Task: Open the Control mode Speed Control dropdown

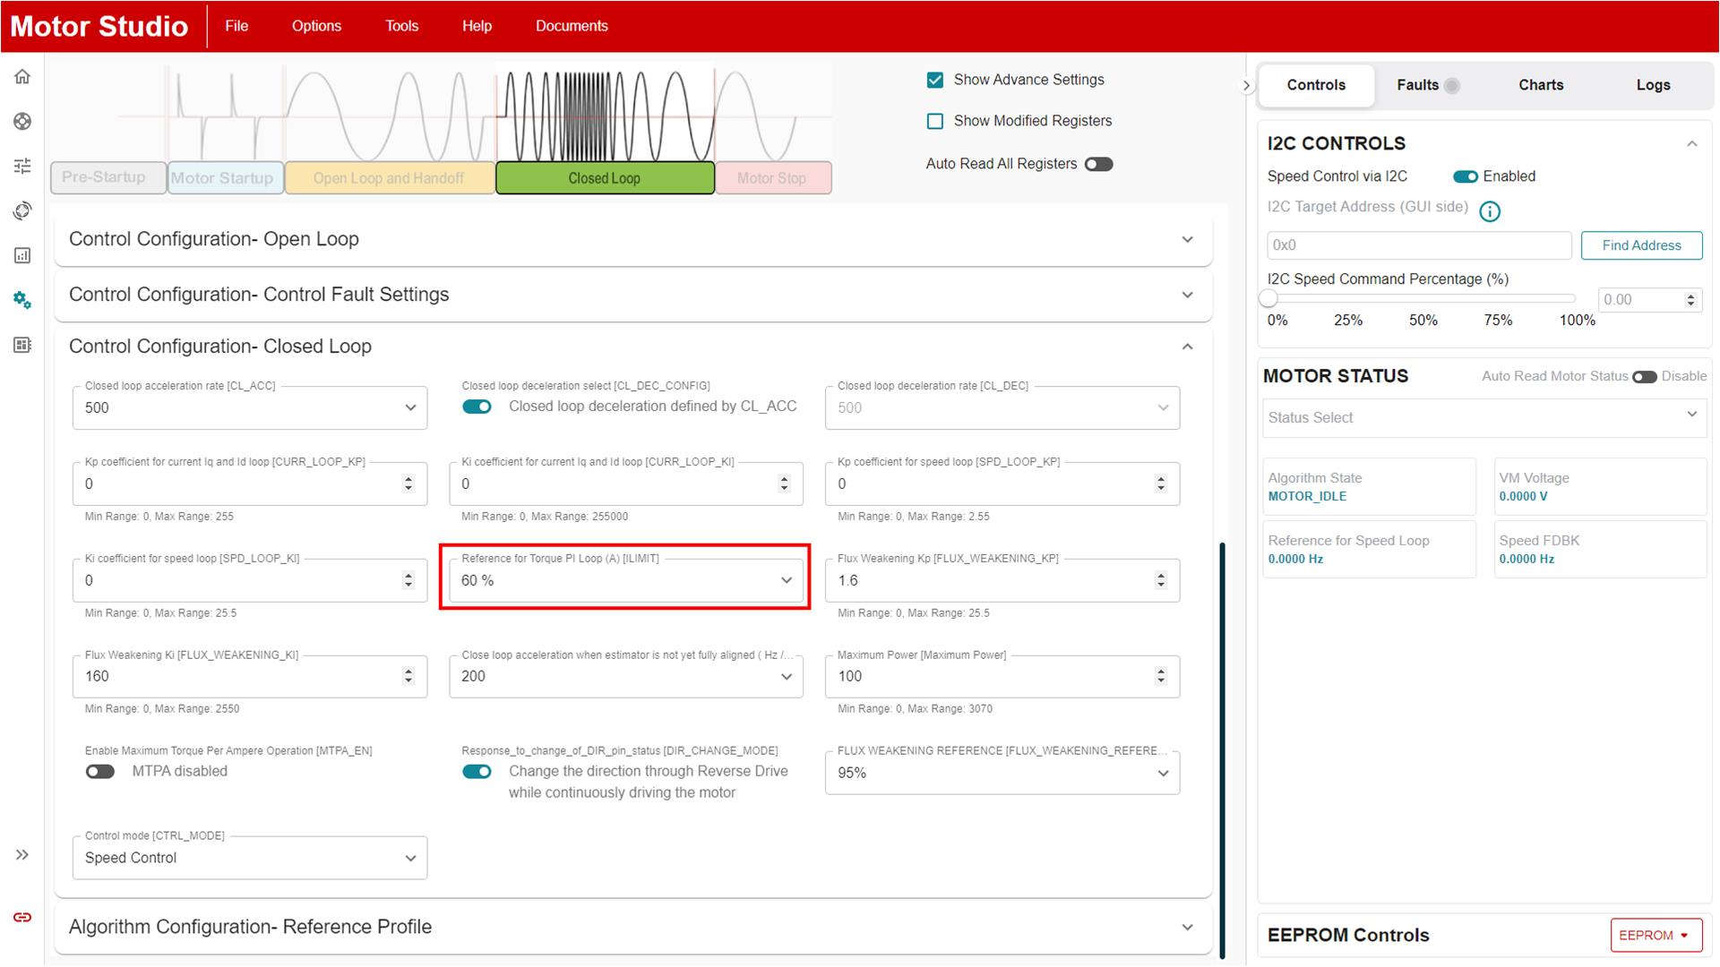Action: (x=249, y=858)
